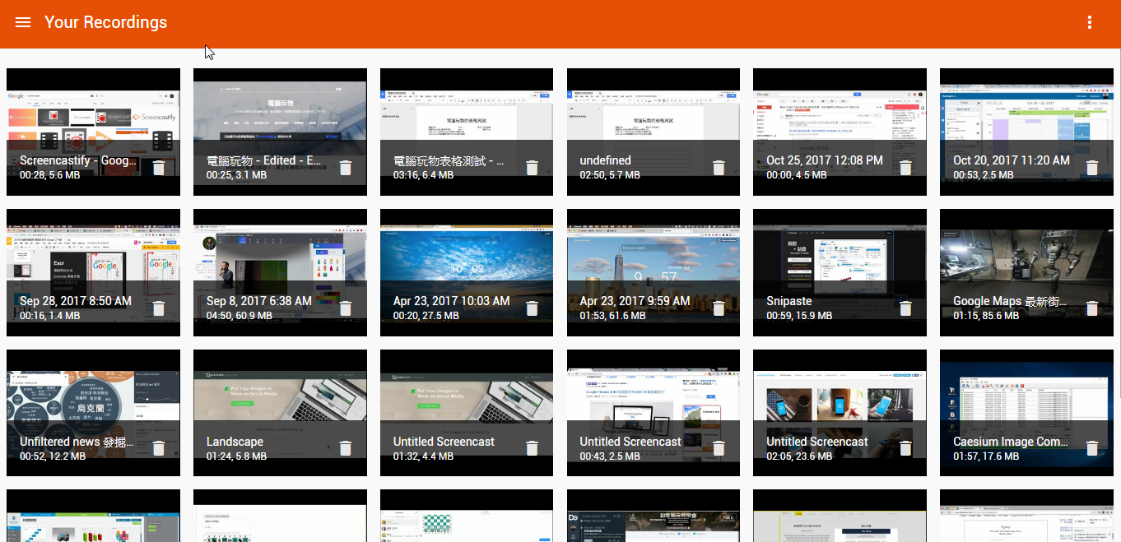Delete the 01:32, 4.4 MB Untitled Screencast
This screenshot has width=1121, height=542.
point(533,449)
